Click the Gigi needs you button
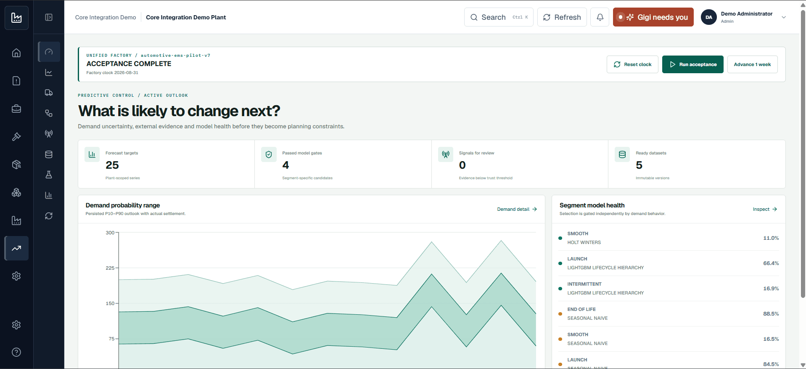Viewport: 806px width, 369px height. (x=653, y=17)
